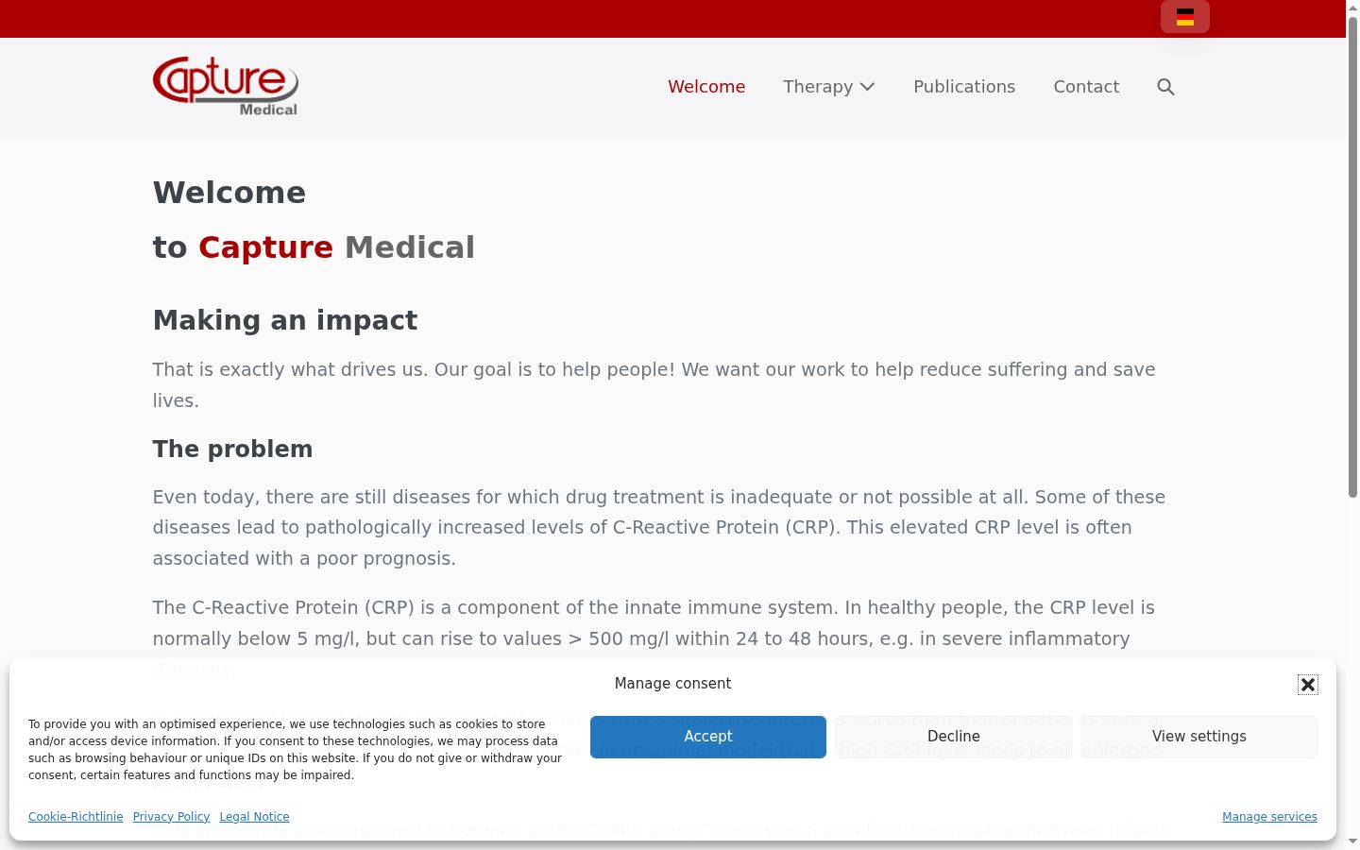Click the 'to Capture Medical' heading
Screen dimensions: 1360x850
(x=314, y=247)
